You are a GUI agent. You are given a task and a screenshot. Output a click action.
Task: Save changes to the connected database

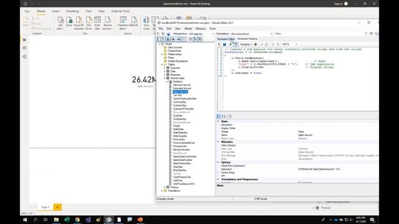pyautogui.click(x=168, y=34)
